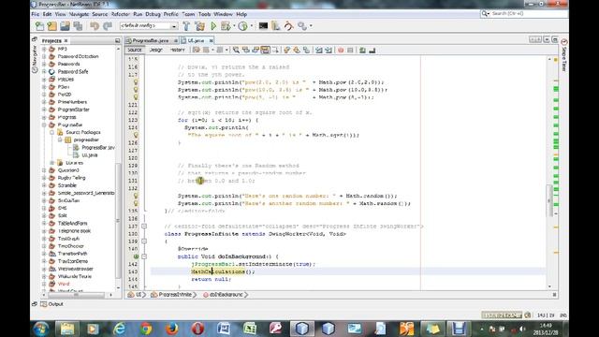The width and height of the screenshot is (599, 337).
Task: Click the Previous Bookmark editor icon
Action: pos(287,50)
